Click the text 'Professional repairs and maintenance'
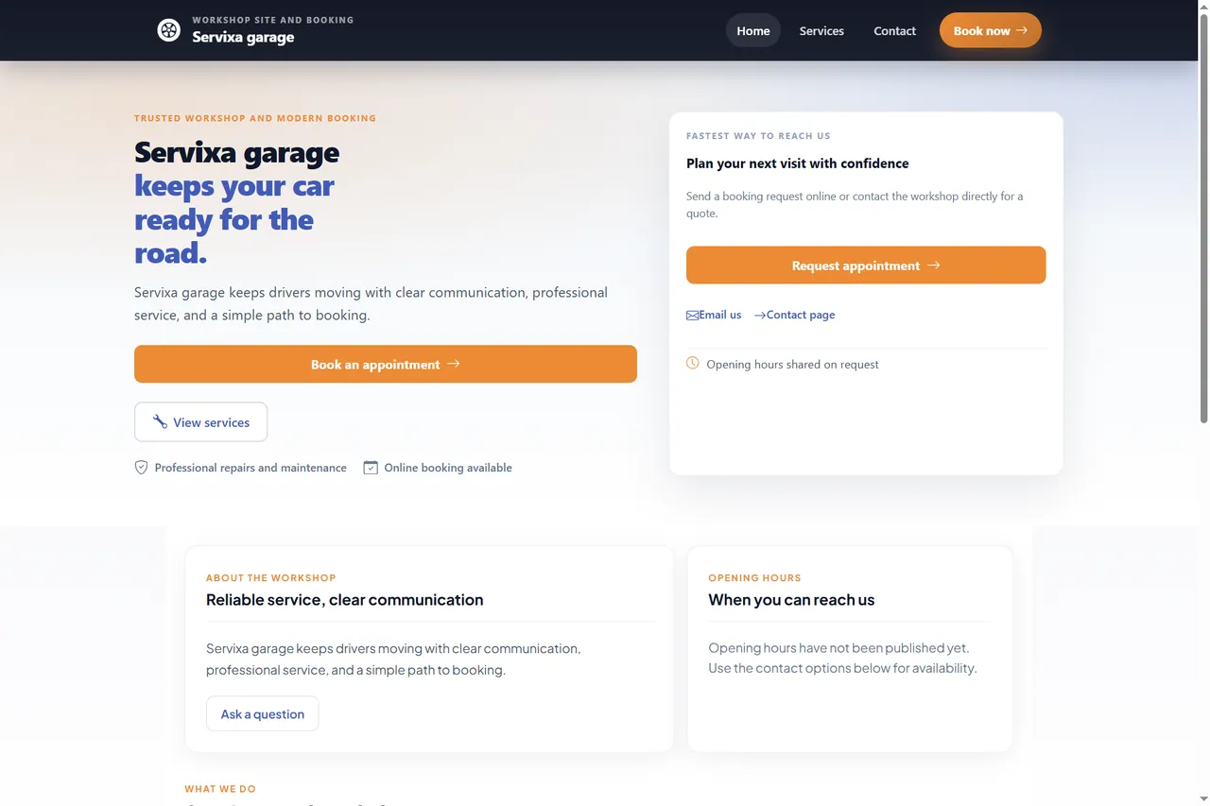 coord(251,468)
